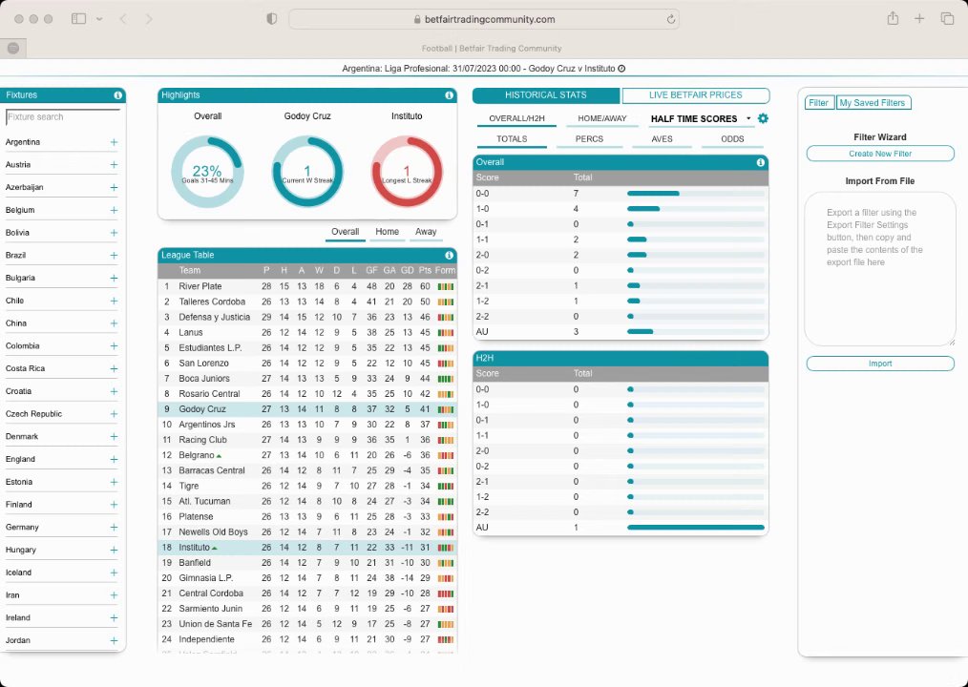968x687 pixels.
Task: Click the Create New Filter button
Action: [x=880, y=154]
